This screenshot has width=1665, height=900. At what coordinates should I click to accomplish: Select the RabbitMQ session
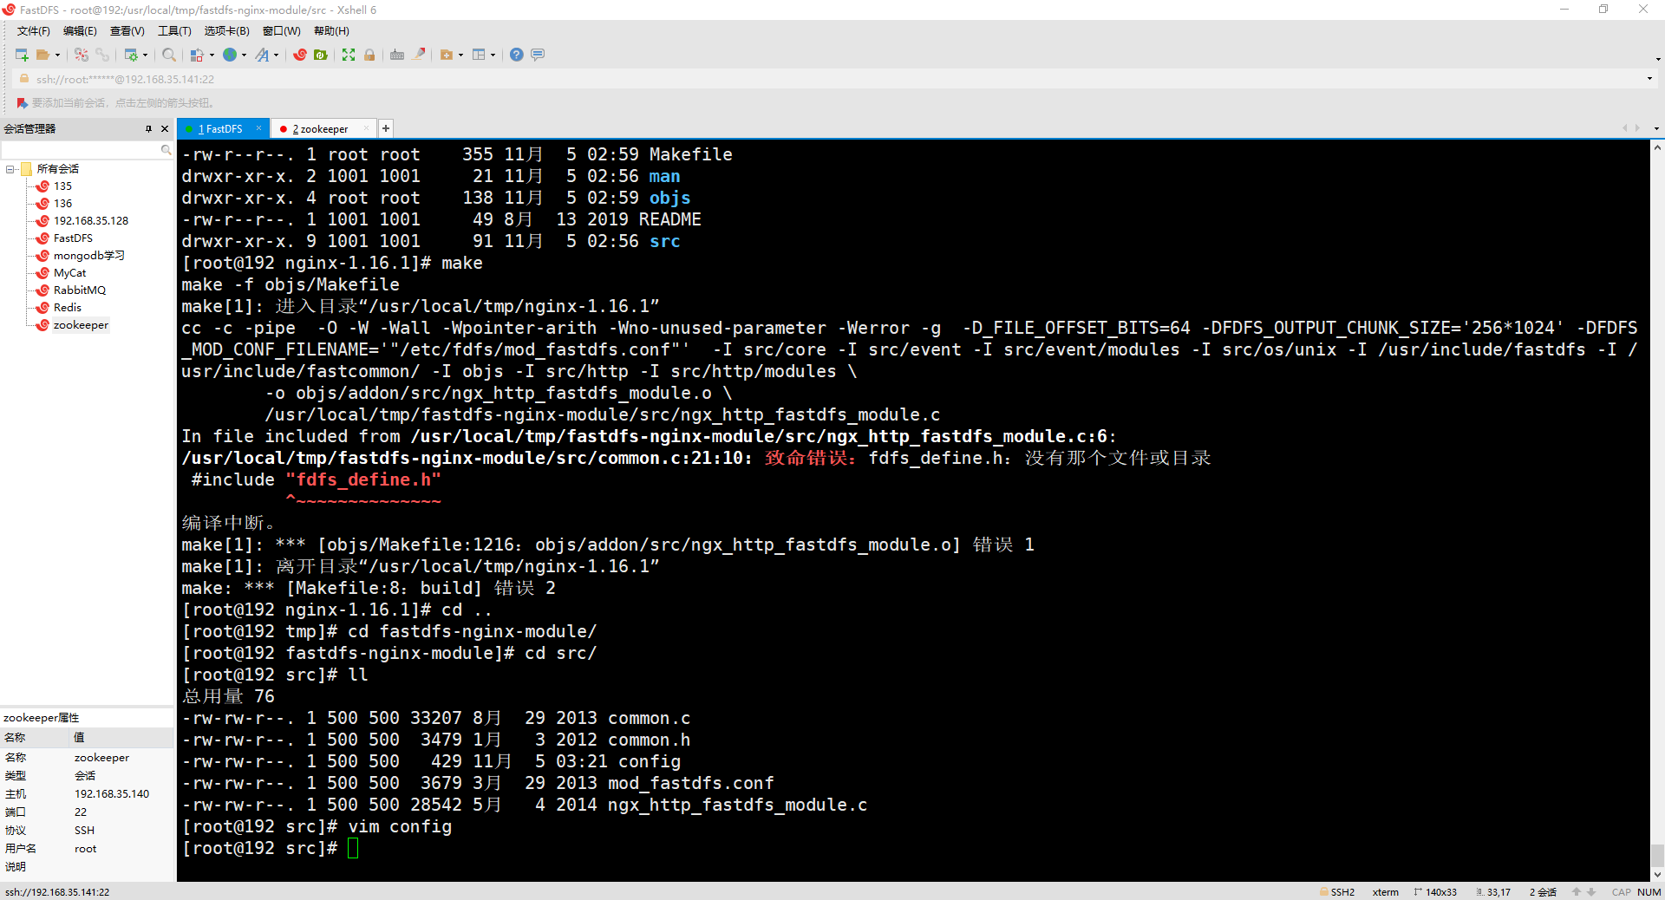[79, 290]
